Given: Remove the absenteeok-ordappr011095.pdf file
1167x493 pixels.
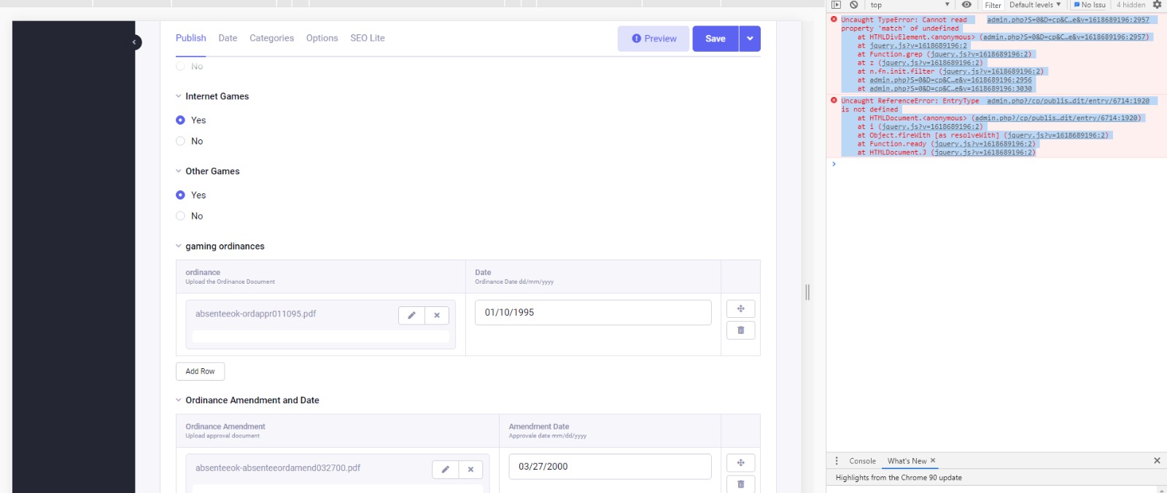Looking at the screenshot, I should pos(437,315).
